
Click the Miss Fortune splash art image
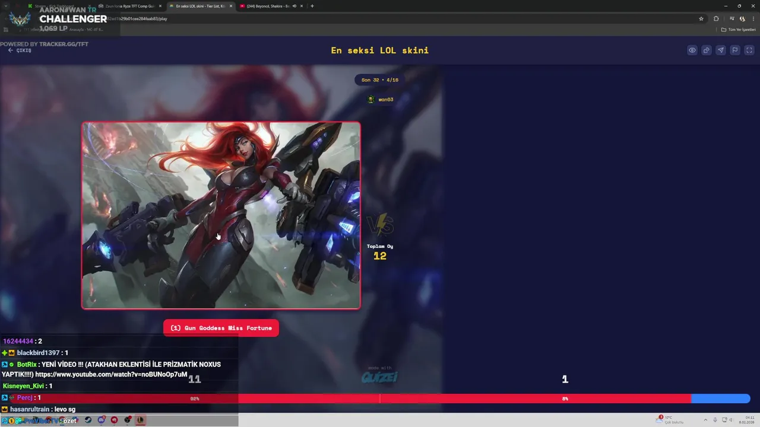coord(221,215)
